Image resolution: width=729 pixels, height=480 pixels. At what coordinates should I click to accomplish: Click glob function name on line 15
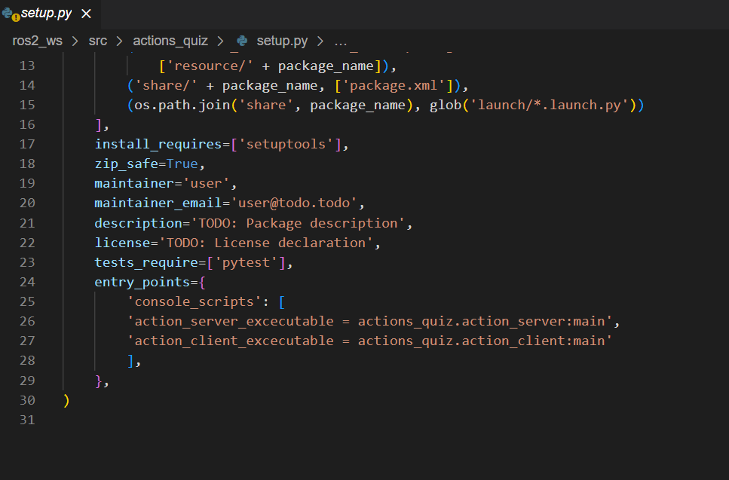[x=446, y=105]
